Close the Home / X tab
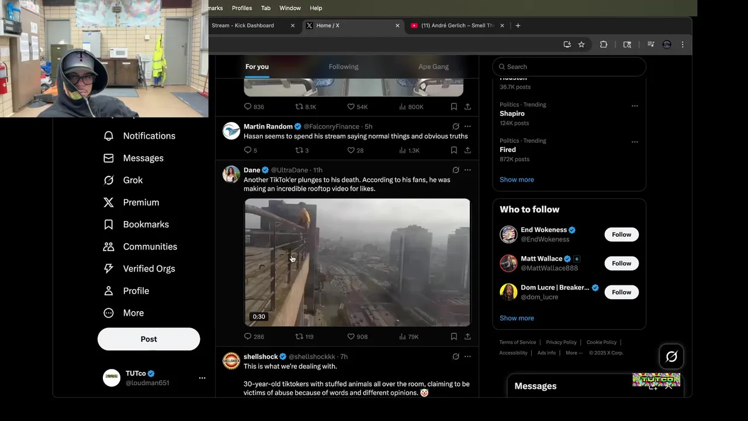The image size is (748, 421). click(397, 26)
